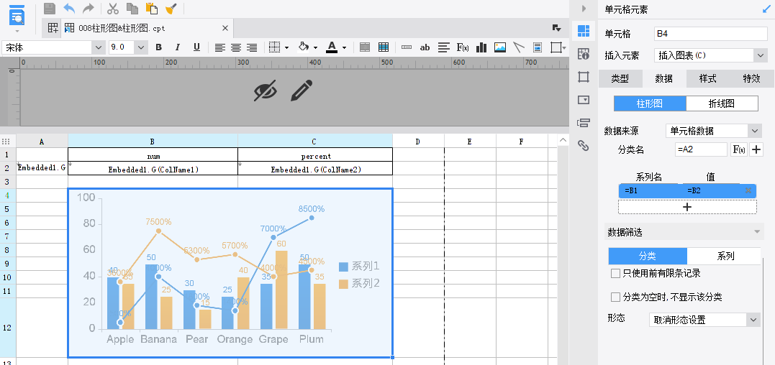
Task: Center align cell text
Action: (236, 47)
